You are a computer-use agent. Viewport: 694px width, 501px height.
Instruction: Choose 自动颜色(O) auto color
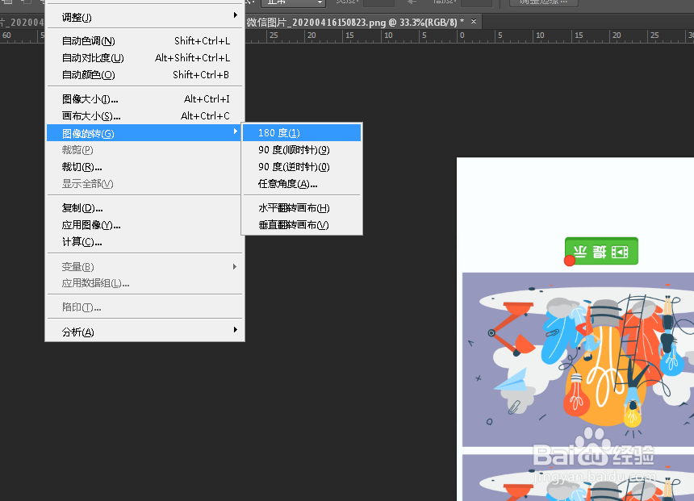(144, 75)
